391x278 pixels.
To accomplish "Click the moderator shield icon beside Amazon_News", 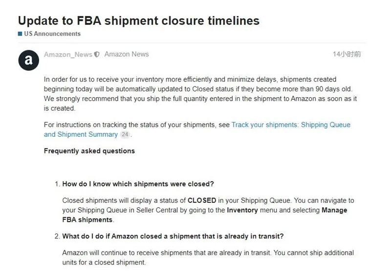I will tap(97, 55).
